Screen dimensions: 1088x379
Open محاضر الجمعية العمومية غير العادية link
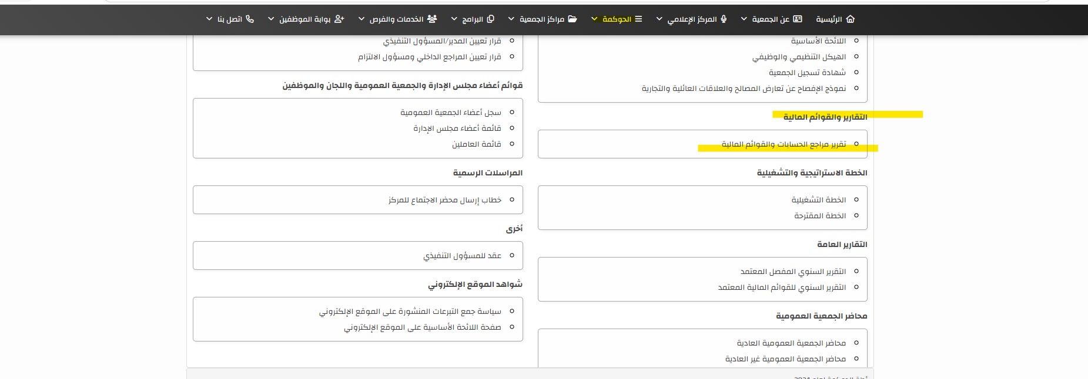point(785,359)
